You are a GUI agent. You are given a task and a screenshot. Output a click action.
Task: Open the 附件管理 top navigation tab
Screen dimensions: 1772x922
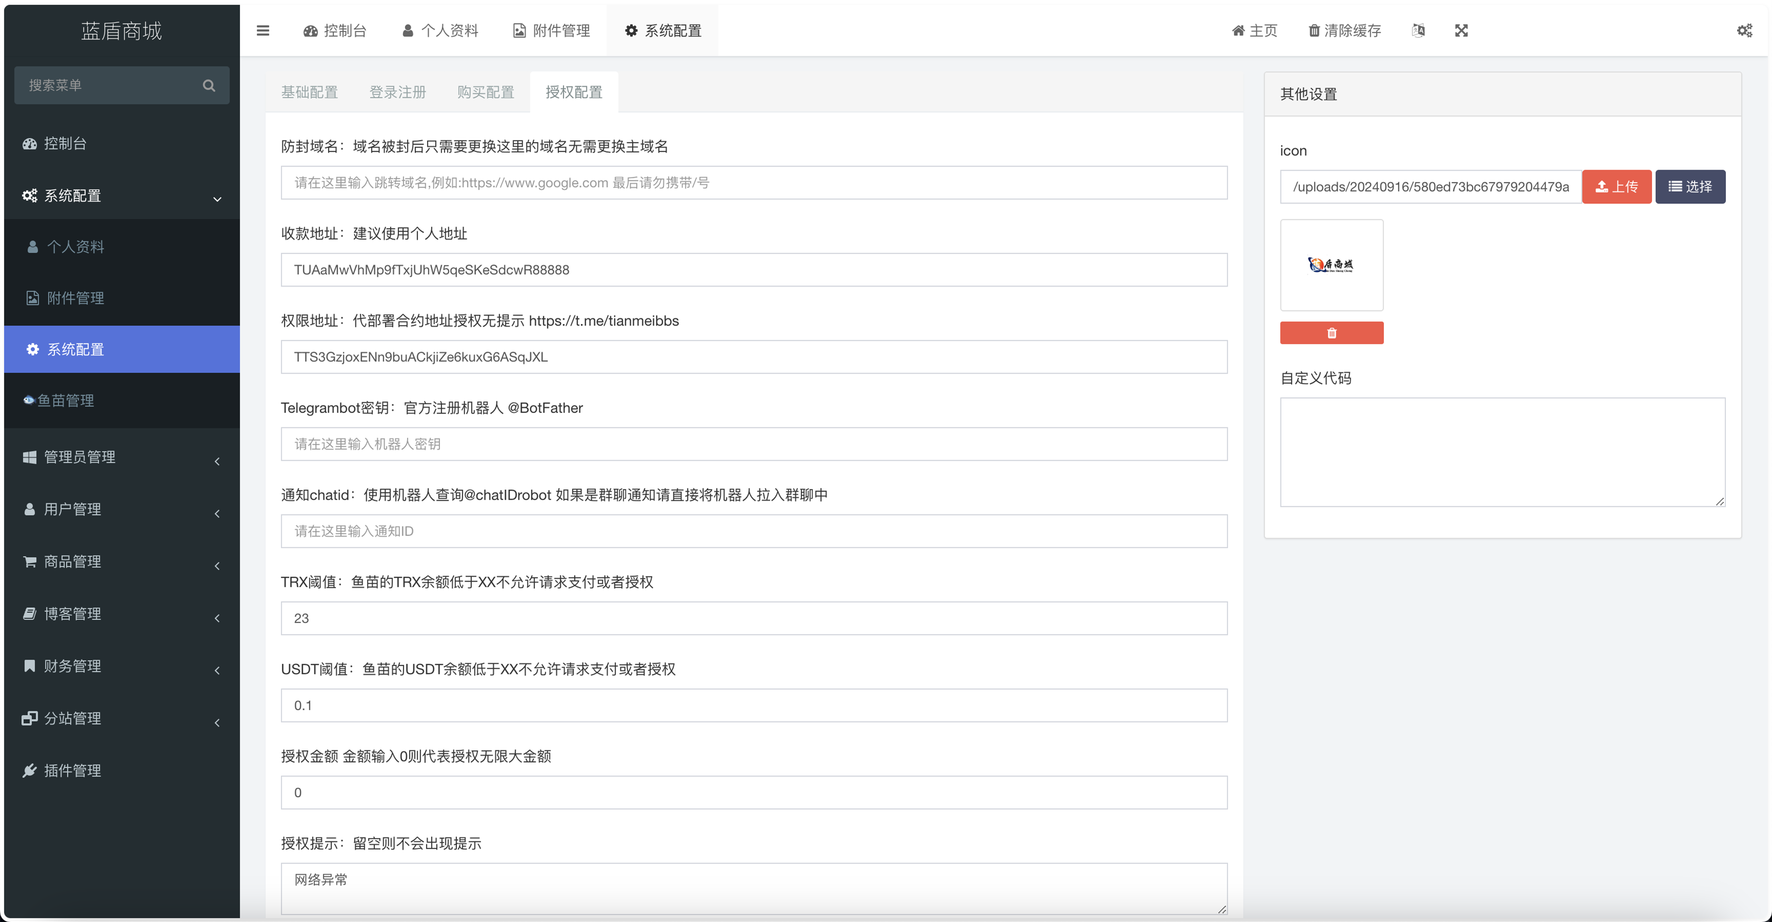click(x=552, y=30)
